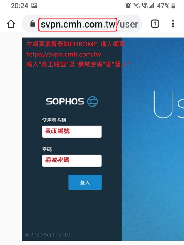
Task: Open Chrome's three-dot overflow menu
Action: (x=173, y=24)
